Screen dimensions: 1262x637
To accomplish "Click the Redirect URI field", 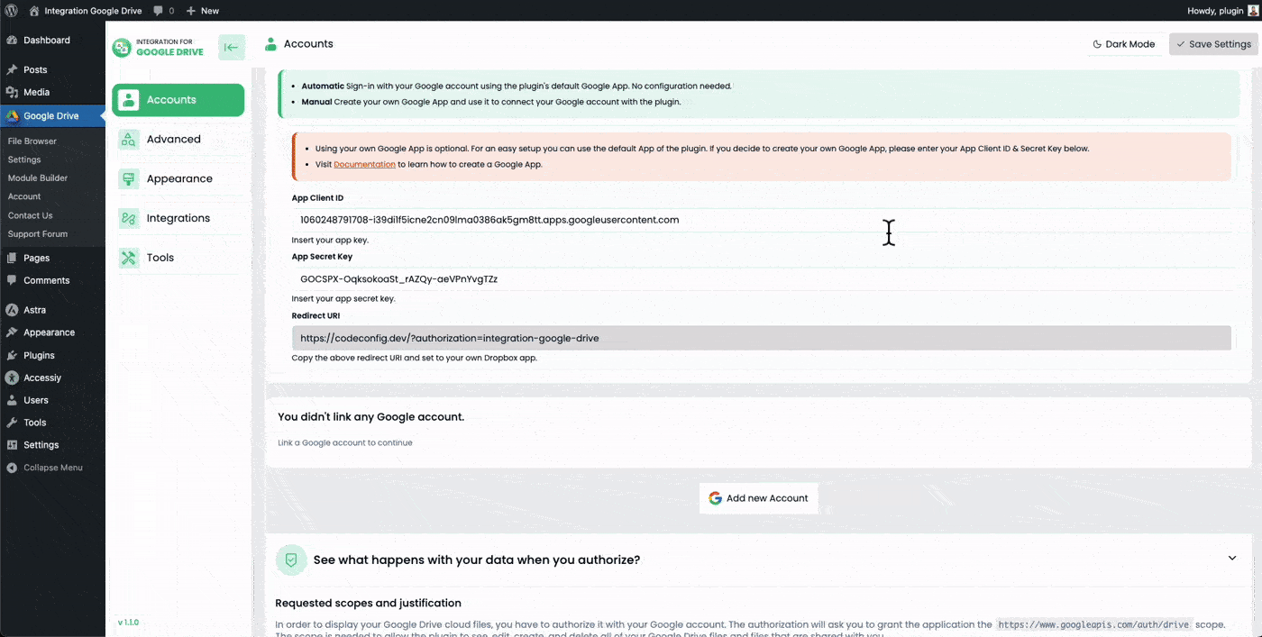I will tap(761, 338).
